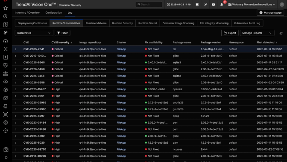Click the openssl package name cell

pos(177,89)
